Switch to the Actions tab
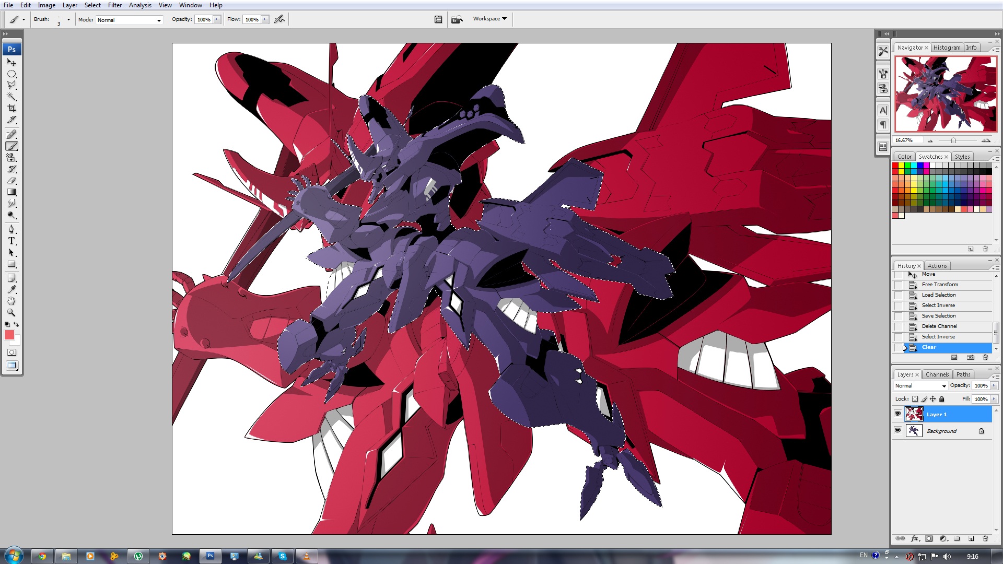The image size is (1003, 564). [937, 266]
